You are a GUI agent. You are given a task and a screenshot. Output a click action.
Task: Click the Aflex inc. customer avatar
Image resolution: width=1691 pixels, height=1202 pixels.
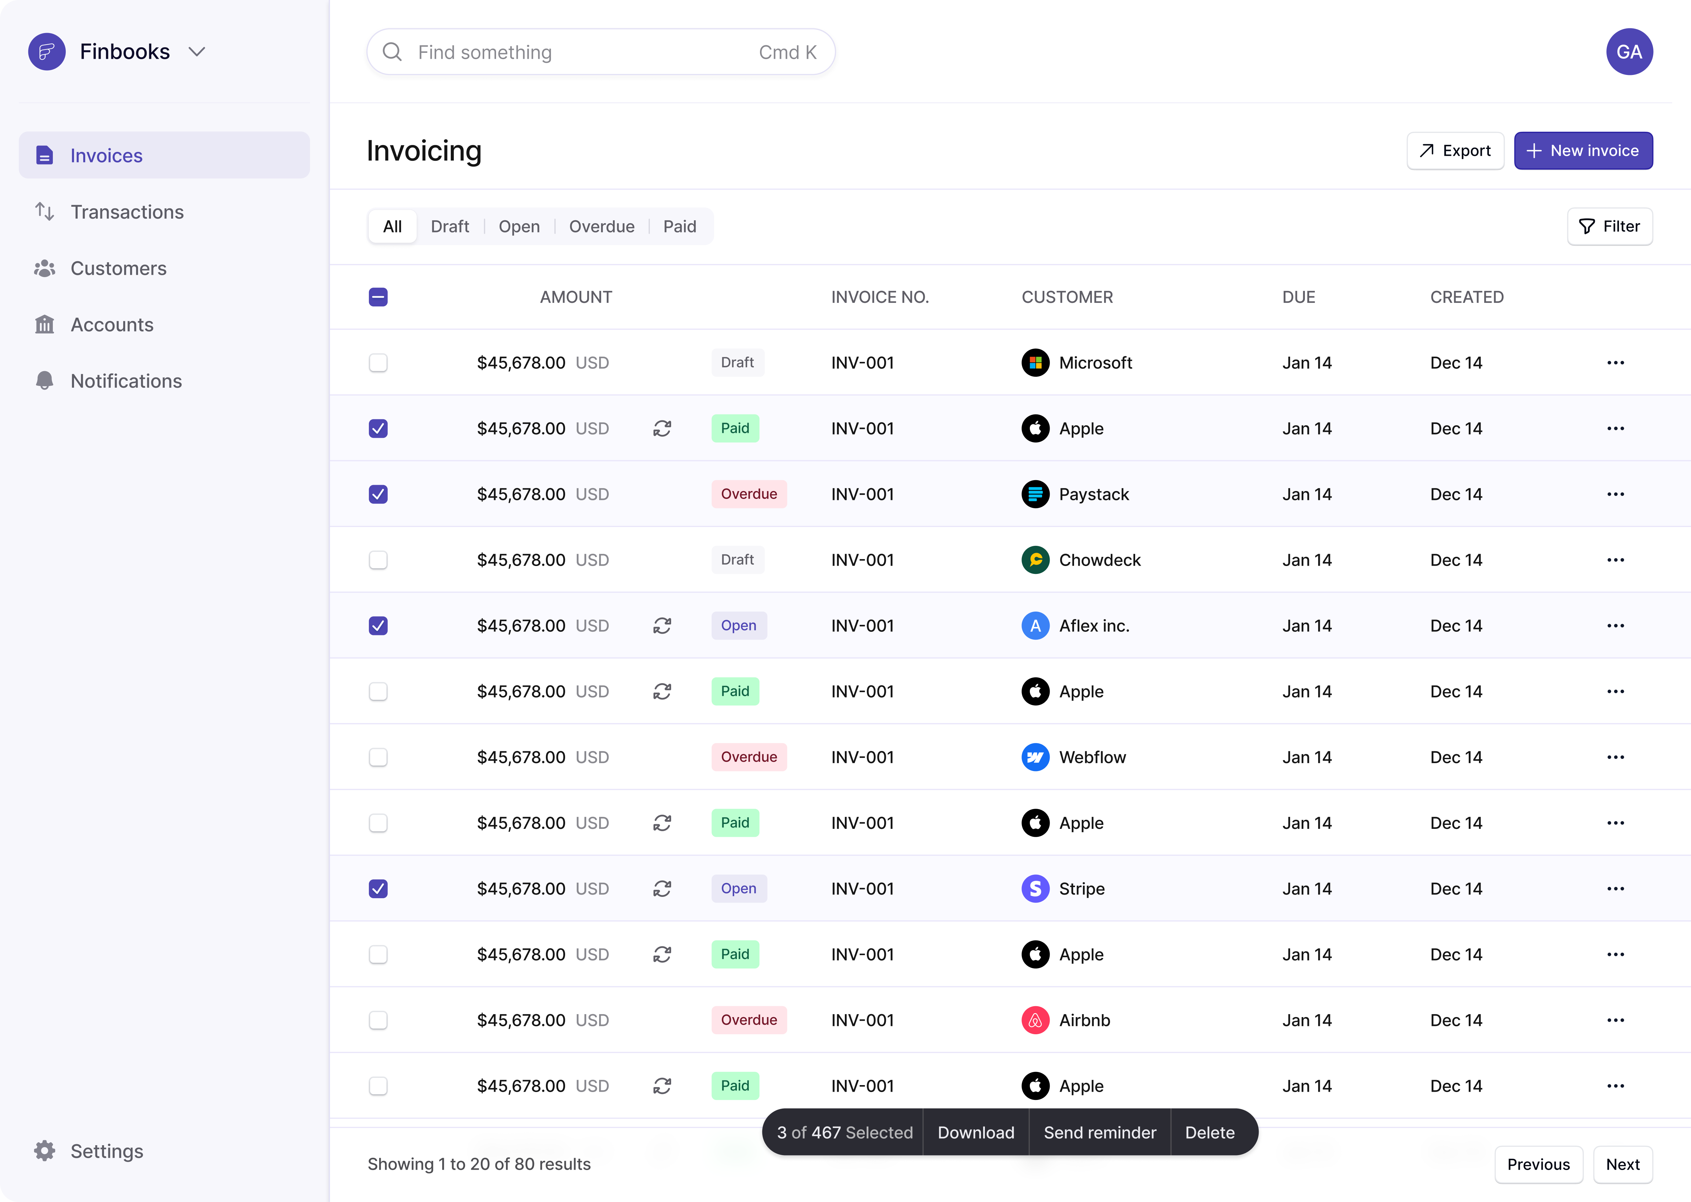1035,625
